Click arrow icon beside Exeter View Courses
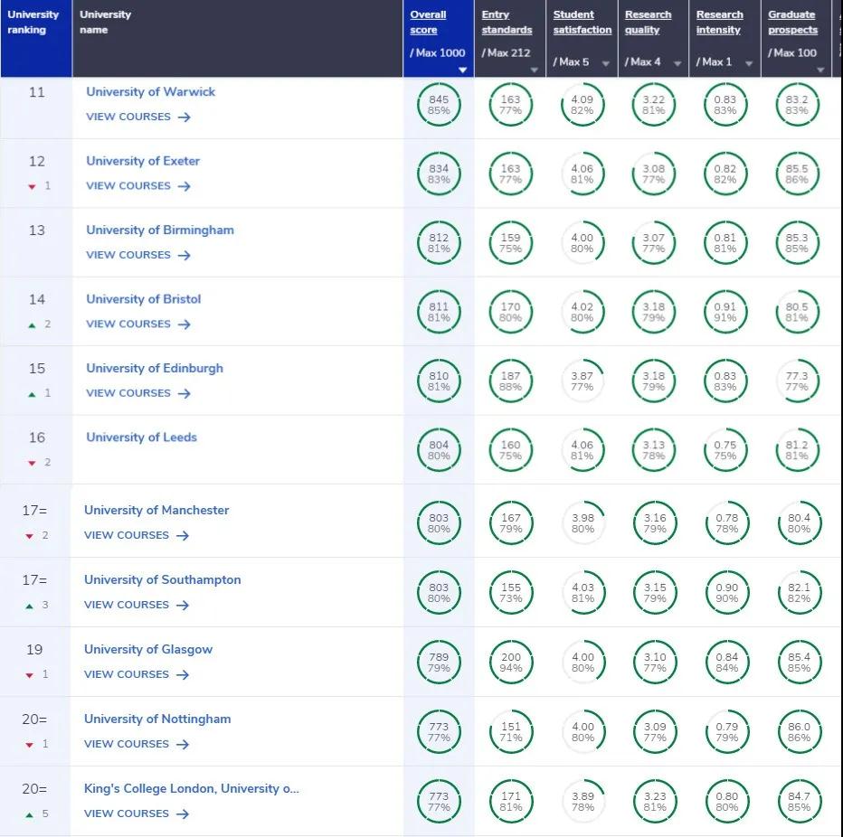This screenshot has width=843, height=837. 185,186
